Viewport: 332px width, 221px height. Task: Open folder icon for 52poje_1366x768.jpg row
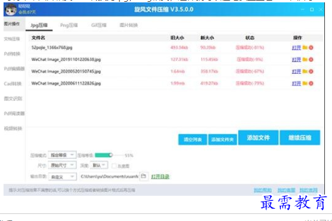coord(305,47)
